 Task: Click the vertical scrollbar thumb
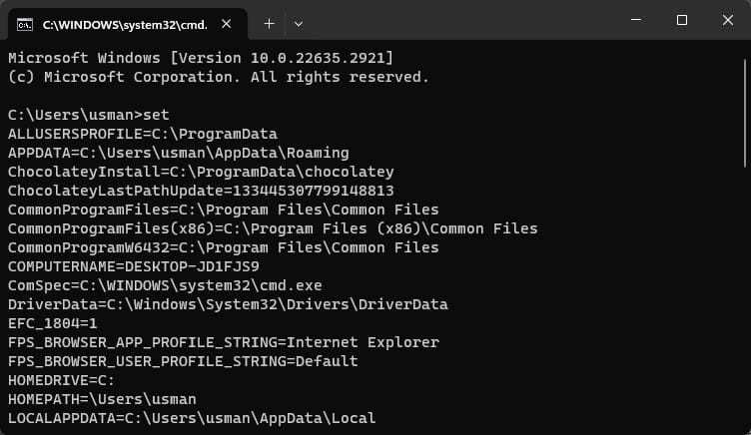pyautogui.click(x=745, y=113)
